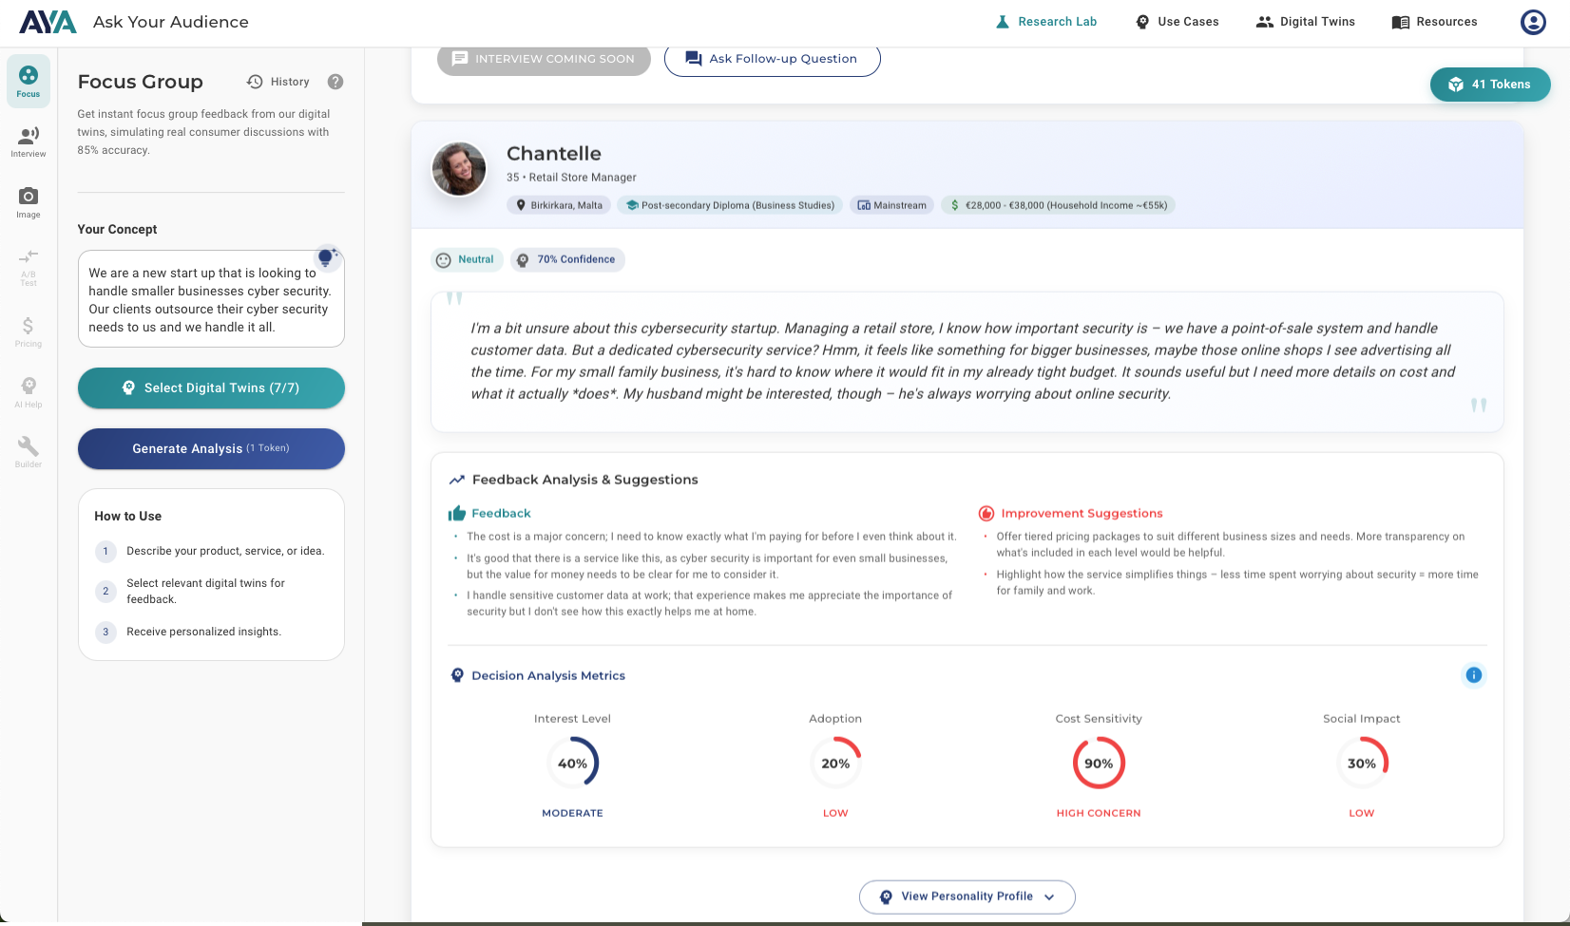This screenshot has height=926, width=1570.
Task: Open the Resources menu
Action: pyautogui.click(x=1434, y=22)
